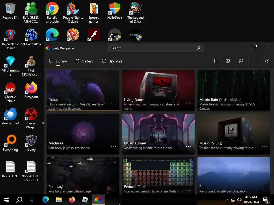Open Task View on the taskbar
274x205 pixels.
(x=32, y=200)
